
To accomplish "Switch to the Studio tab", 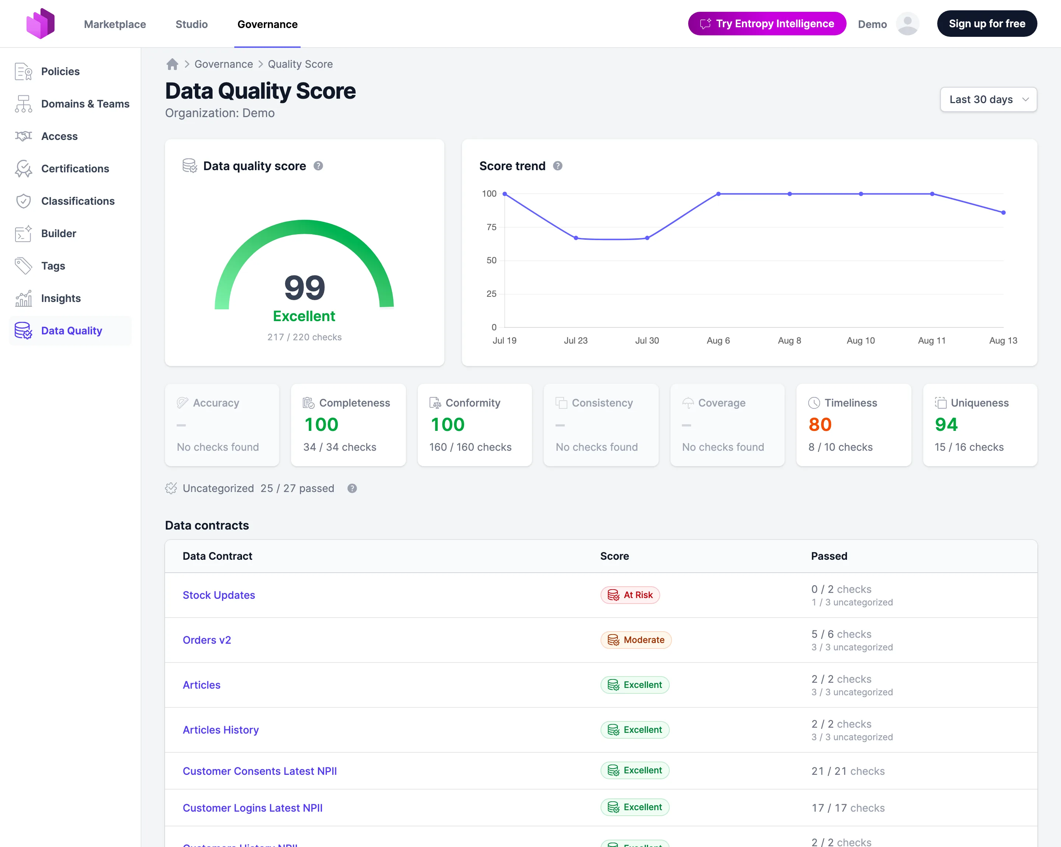I will [x=192, y=24].
